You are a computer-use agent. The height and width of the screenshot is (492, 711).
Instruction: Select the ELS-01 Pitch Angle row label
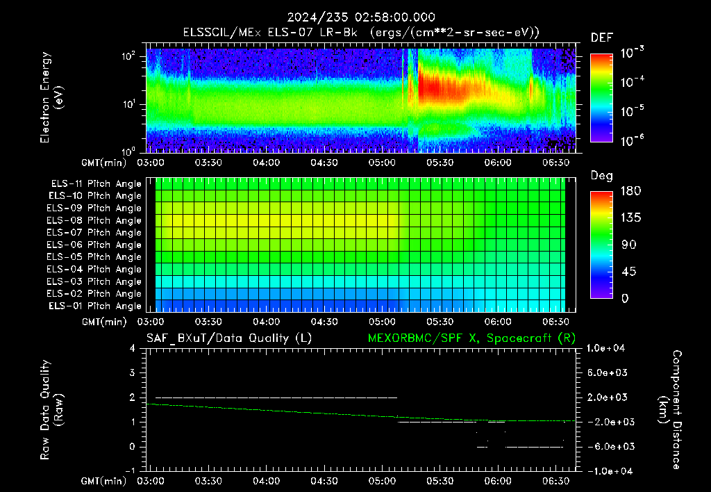click(95, 306)
